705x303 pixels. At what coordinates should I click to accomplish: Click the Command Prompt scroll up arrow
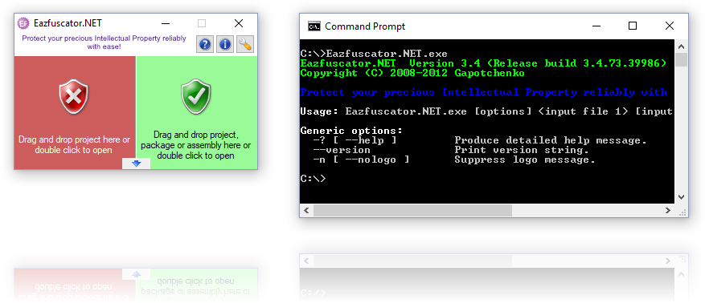pos(681,46)
